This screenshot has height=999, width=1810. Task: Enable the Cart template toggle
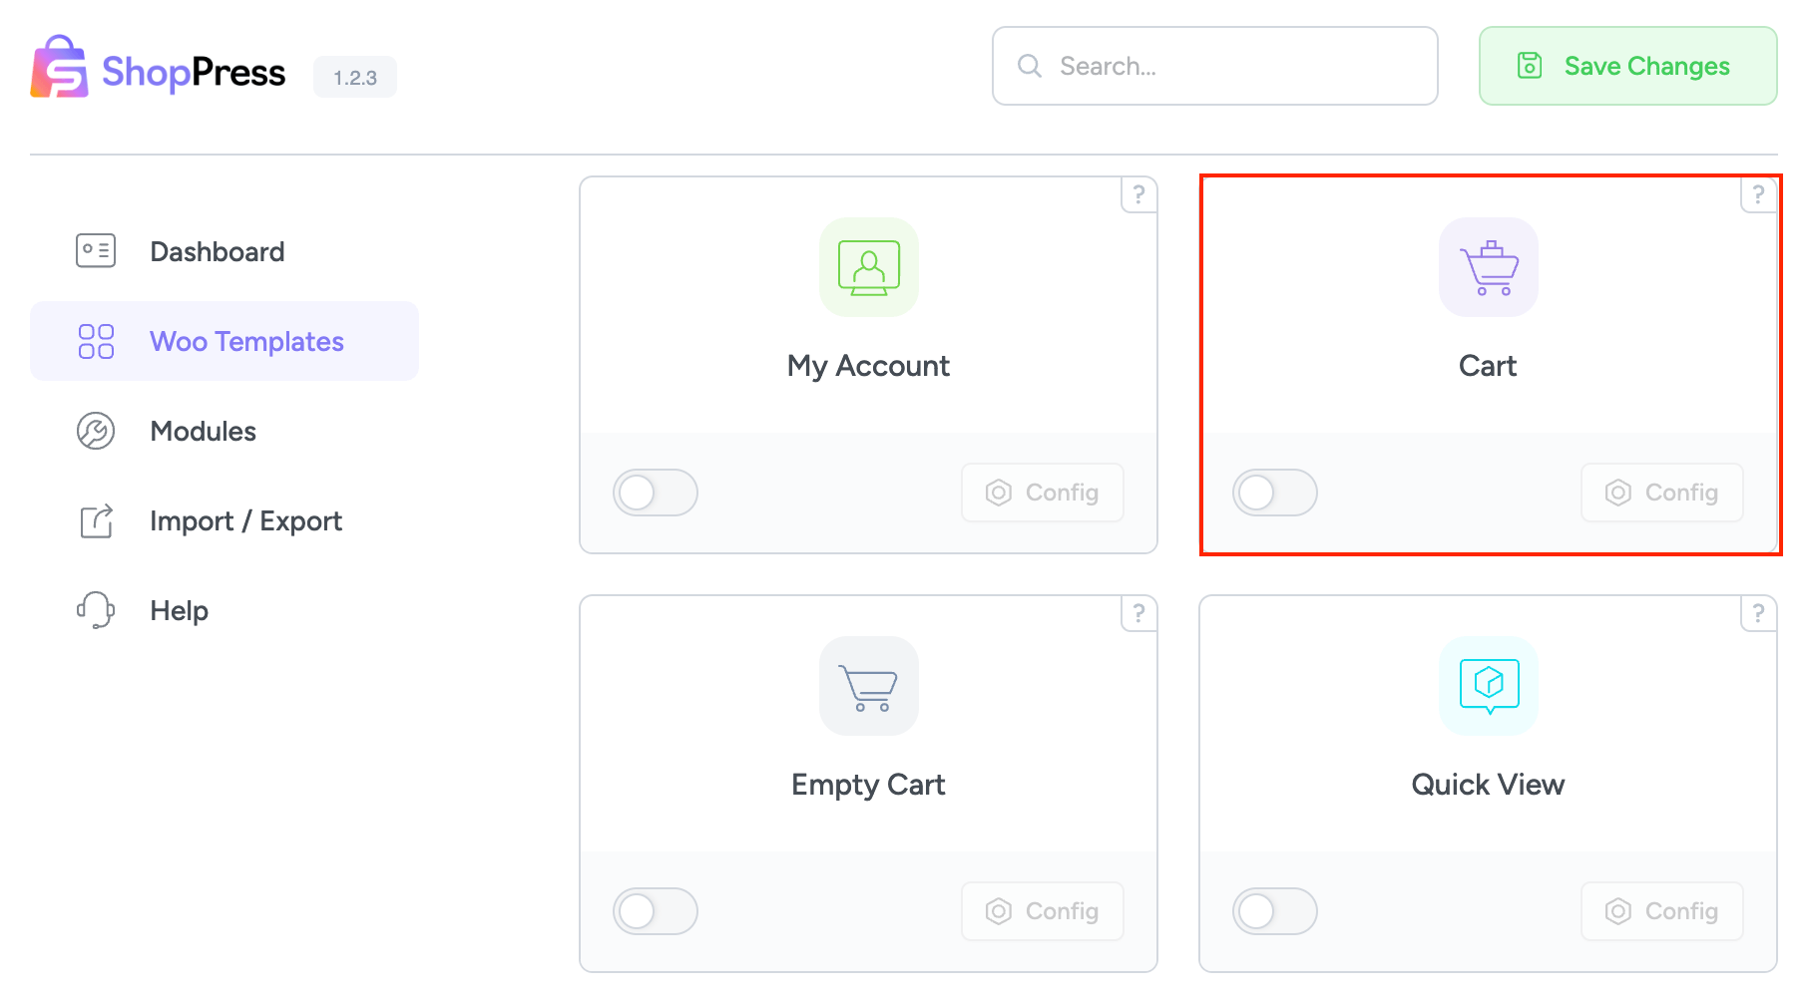1275,493
